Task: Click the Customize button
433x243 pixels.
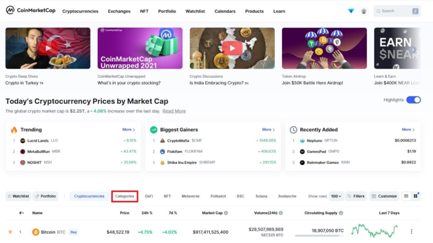Action: pyautogui.click(x=384, y=196)
